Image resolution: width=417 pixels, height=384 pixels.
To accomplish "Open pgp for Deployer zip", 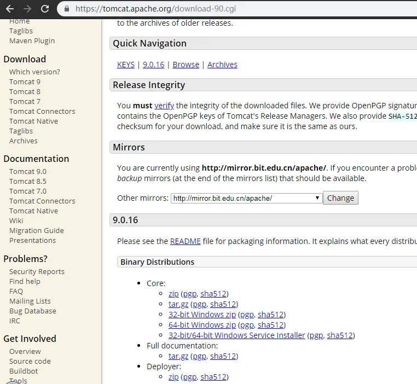I will point(190,377).
